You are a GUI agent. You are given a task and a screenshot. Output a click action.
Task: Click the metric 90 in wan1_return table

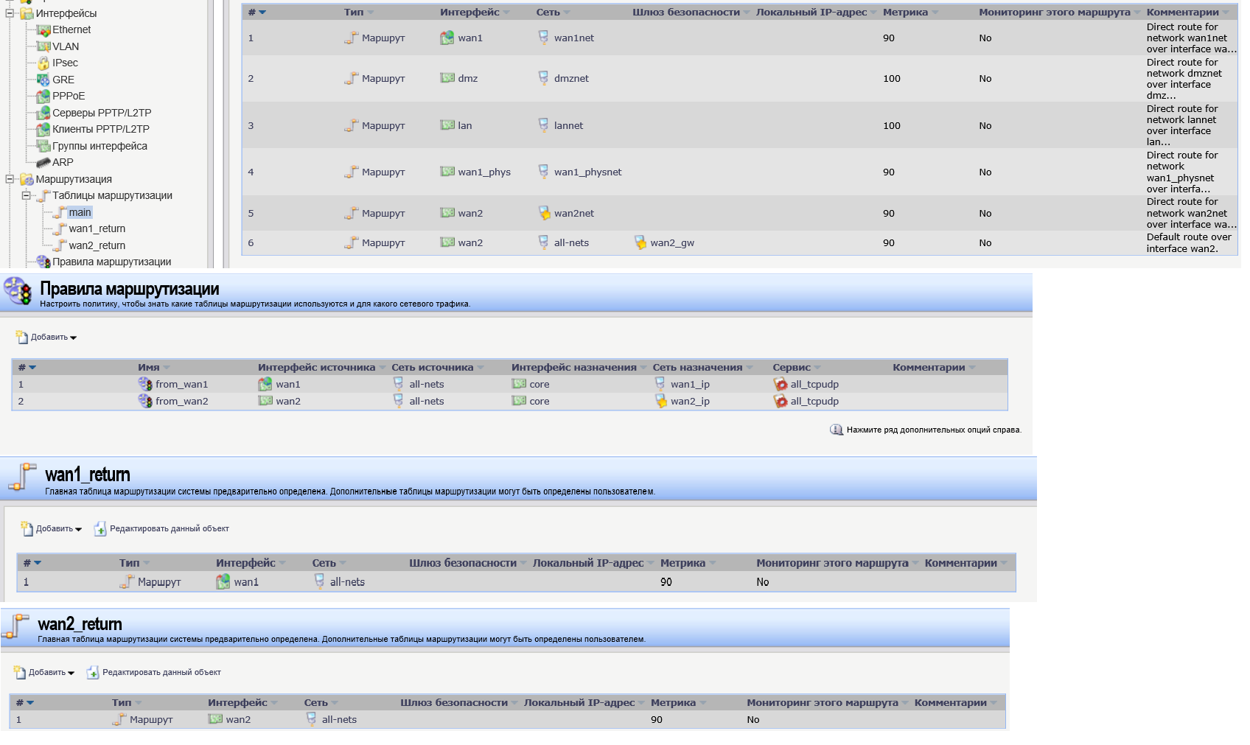(666, 582)
